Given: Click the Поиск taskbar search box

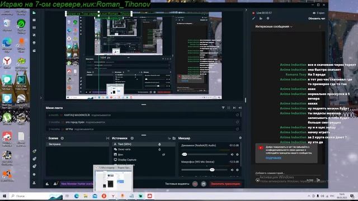Looking at the screenshot, I should [36, 196].
